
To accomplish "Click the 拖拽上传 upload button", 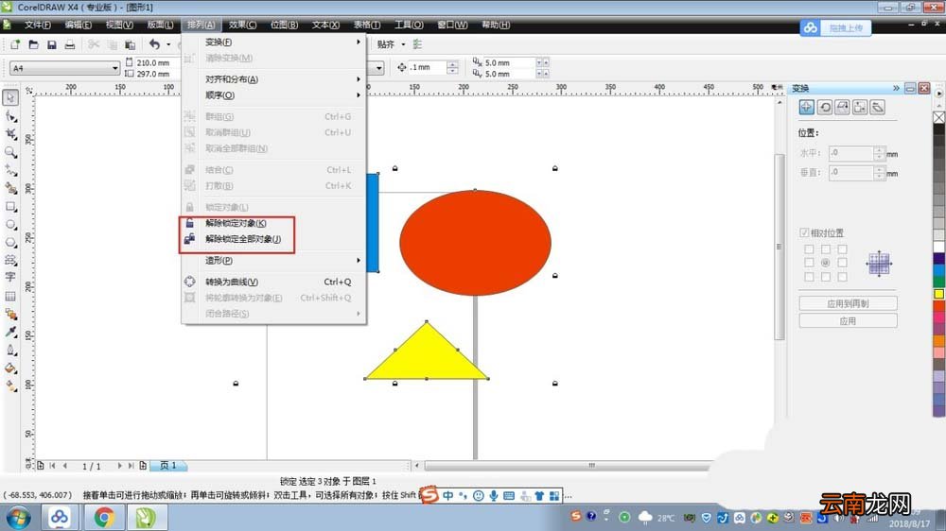I will point(835,27).
